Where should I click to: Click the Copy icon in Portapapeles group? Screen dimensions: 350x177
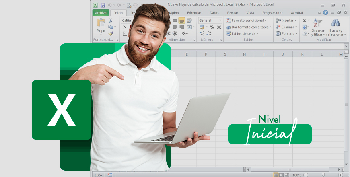point(111,27)
